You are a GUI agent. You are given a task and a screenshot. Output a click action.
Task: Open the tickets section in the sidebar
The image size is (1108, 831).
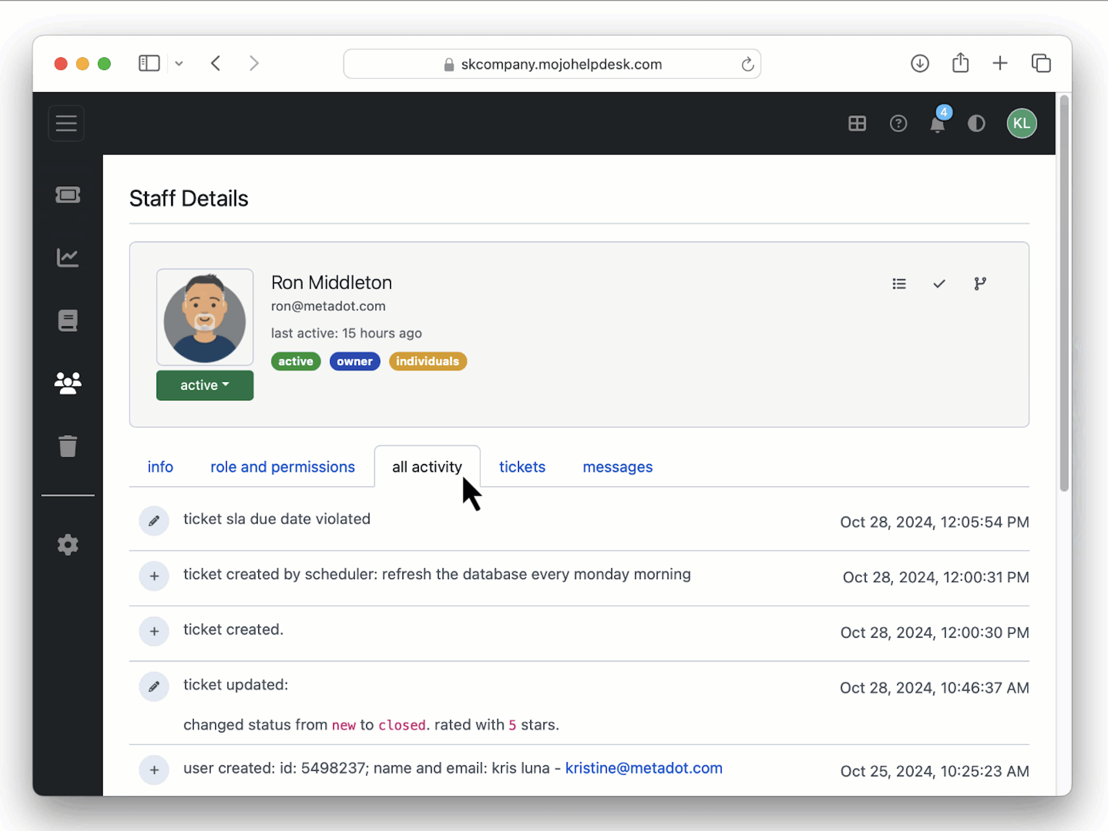pos(68,195)
